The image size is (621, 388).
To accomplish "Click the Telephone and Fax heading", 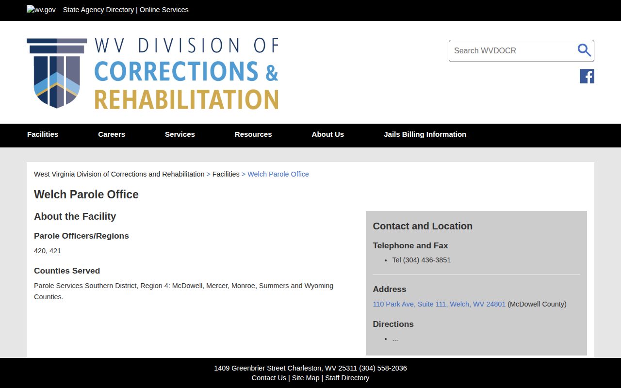I will coord(410,245).
